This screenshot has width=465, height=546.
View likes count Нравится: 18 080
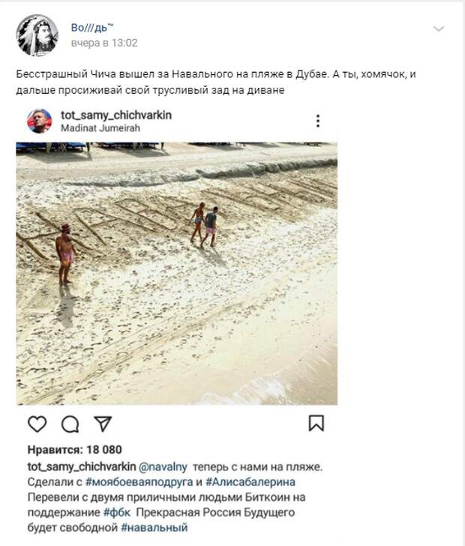74,449
